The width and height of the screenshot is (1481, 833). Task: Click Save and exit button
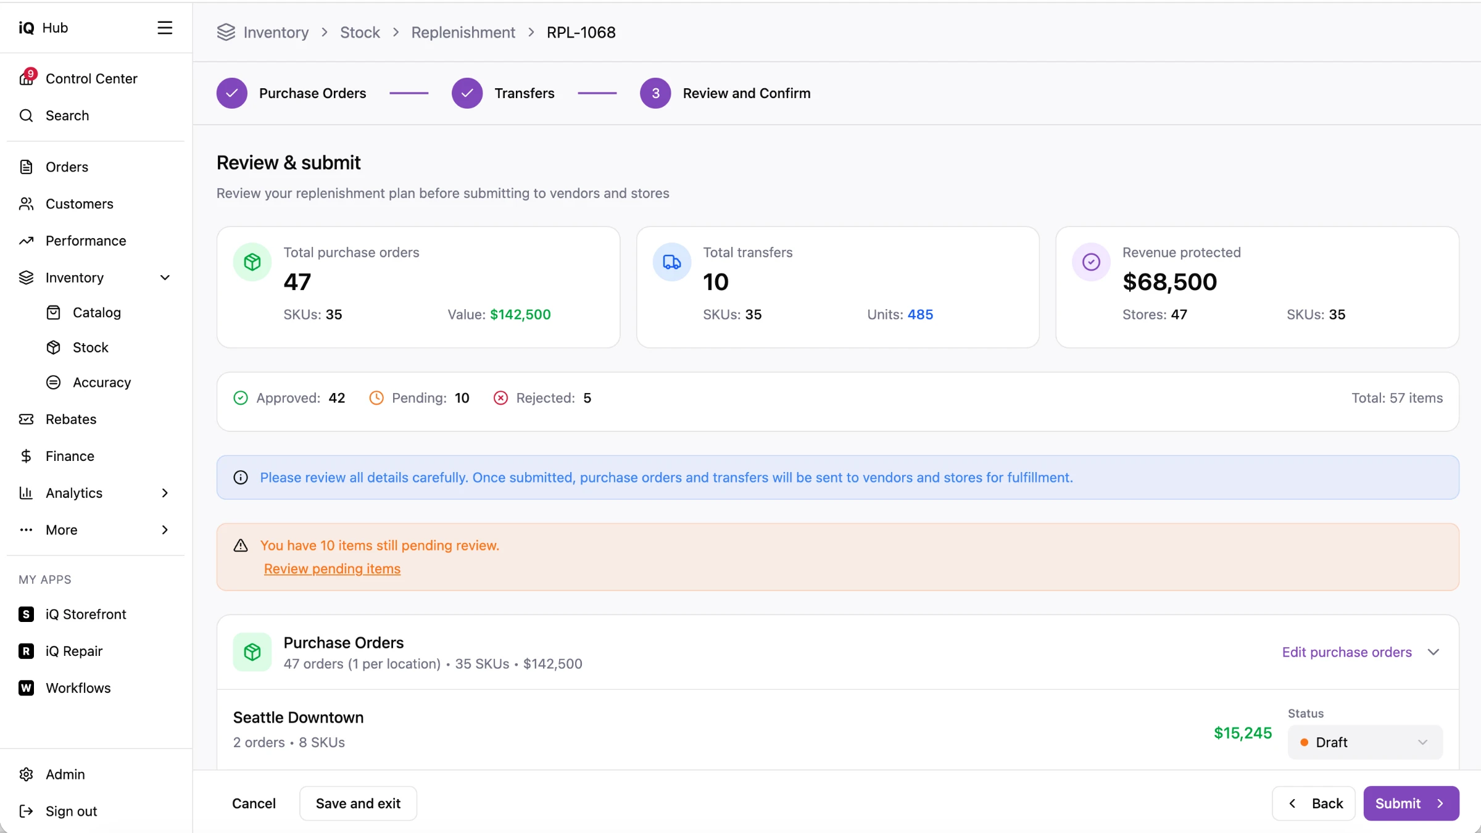pyautogui.click(x=358, y=803)
